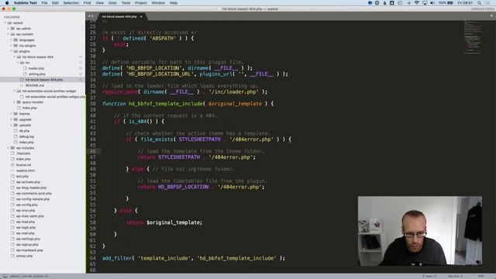This screenshot has height=279, width=496.
Task: Expand the mu-plugins folder arrow
Action: click(x=11, y=46)
